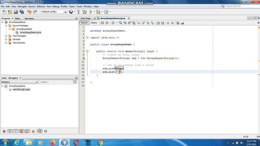Click the Debug Project toolbar icon
This screenshot has width=260, height=146.
tap(98, 12)
